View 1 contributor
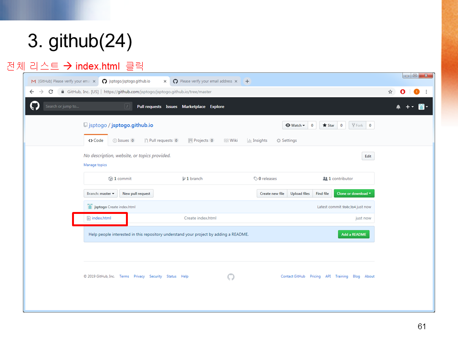The width and height of the screenshot is (458, 343). (338, 179)
